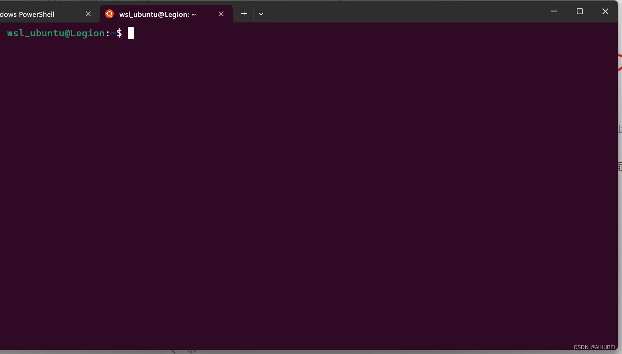The image size is (622, 354).
Task: Close the Windows PowerShell tab
Action: 88,14
